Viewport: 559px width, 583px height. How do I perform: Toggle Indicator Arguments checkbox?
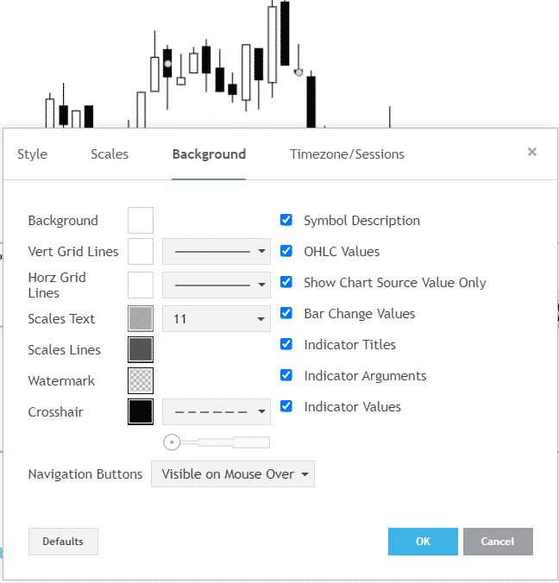click(286, 376)
